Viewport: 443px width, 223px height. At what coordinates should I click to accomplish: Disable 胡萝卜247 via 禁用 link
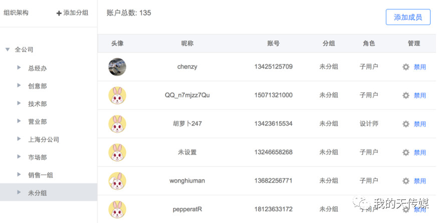(x=420, y=124)
